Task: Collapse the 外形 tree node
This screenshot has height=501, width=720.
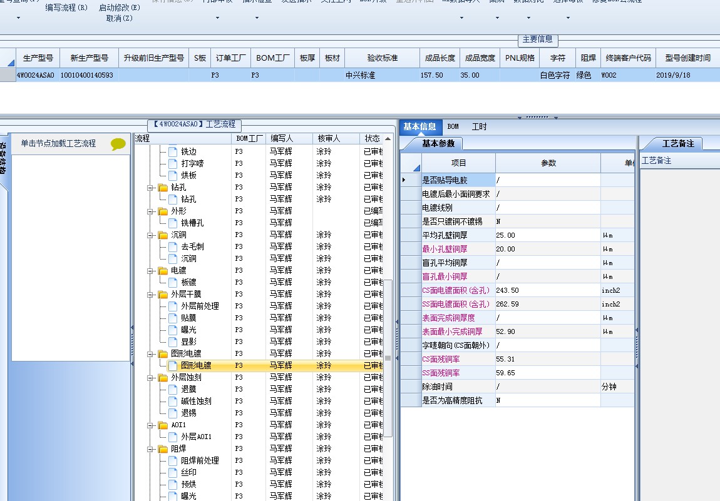Action: [150, 211]
